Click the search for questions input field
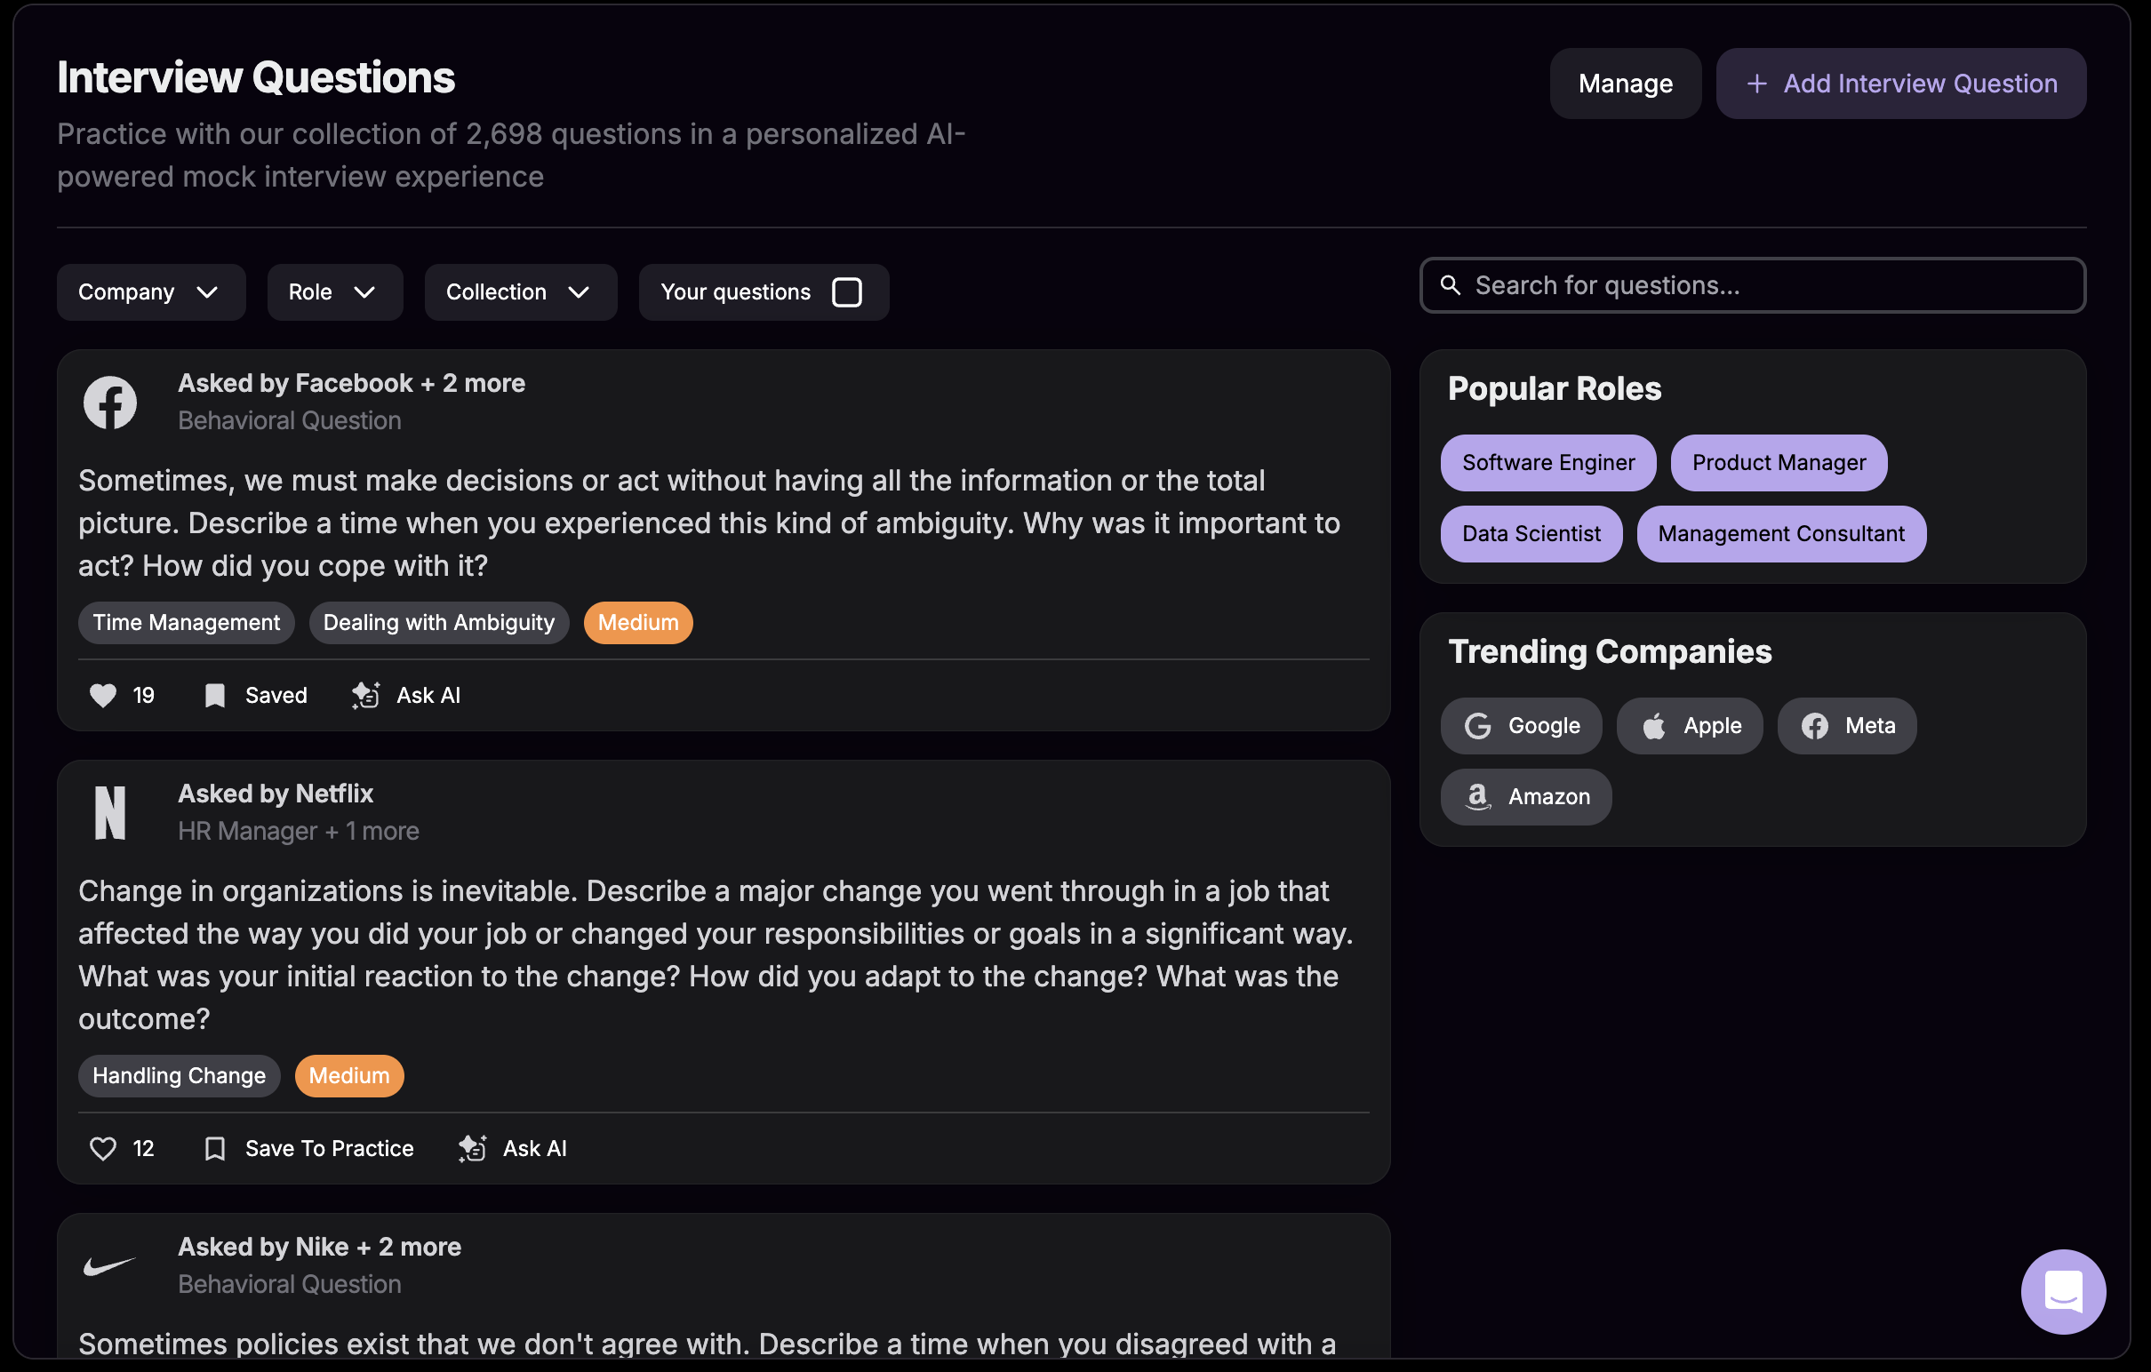Screen dimensions: 2151x1372 (x=1751, y=285)
